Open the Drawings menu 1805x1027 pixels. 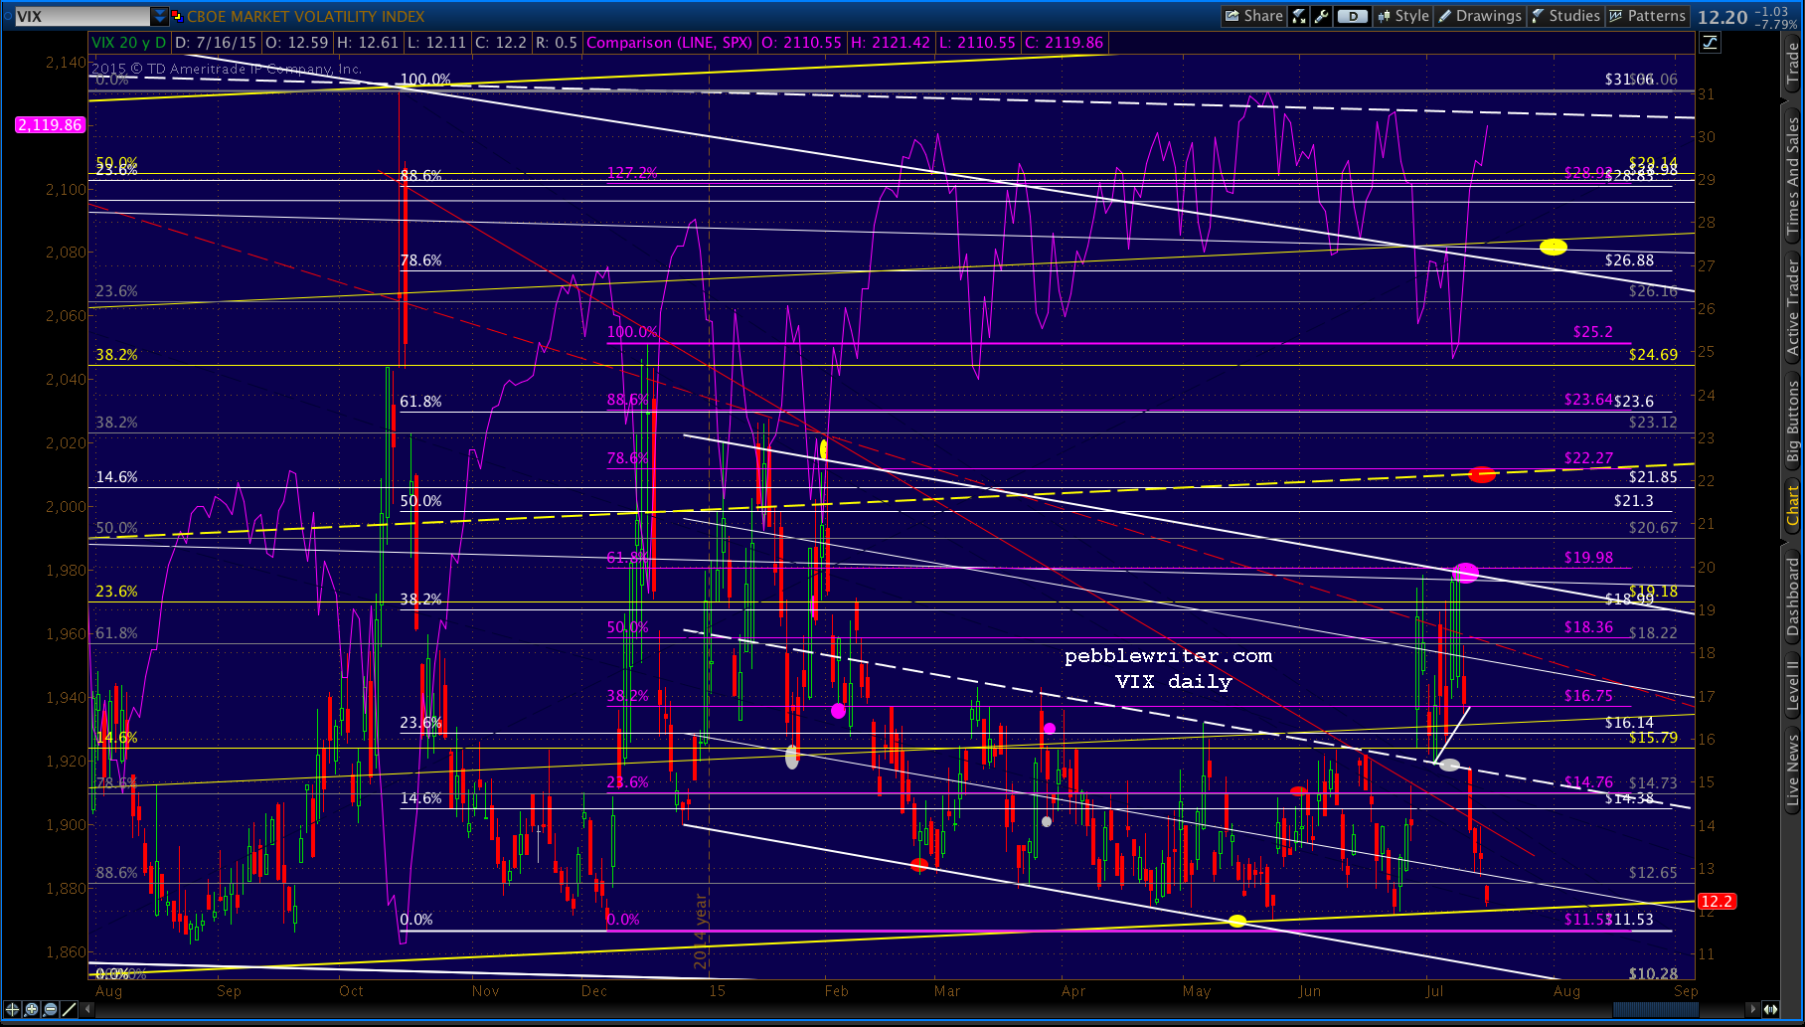1480,16
